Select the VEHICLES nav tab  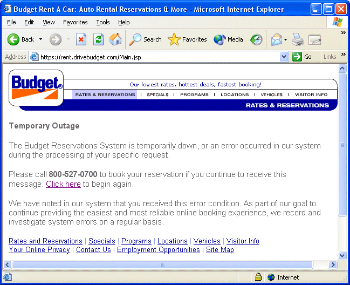(x=271, y=94)
